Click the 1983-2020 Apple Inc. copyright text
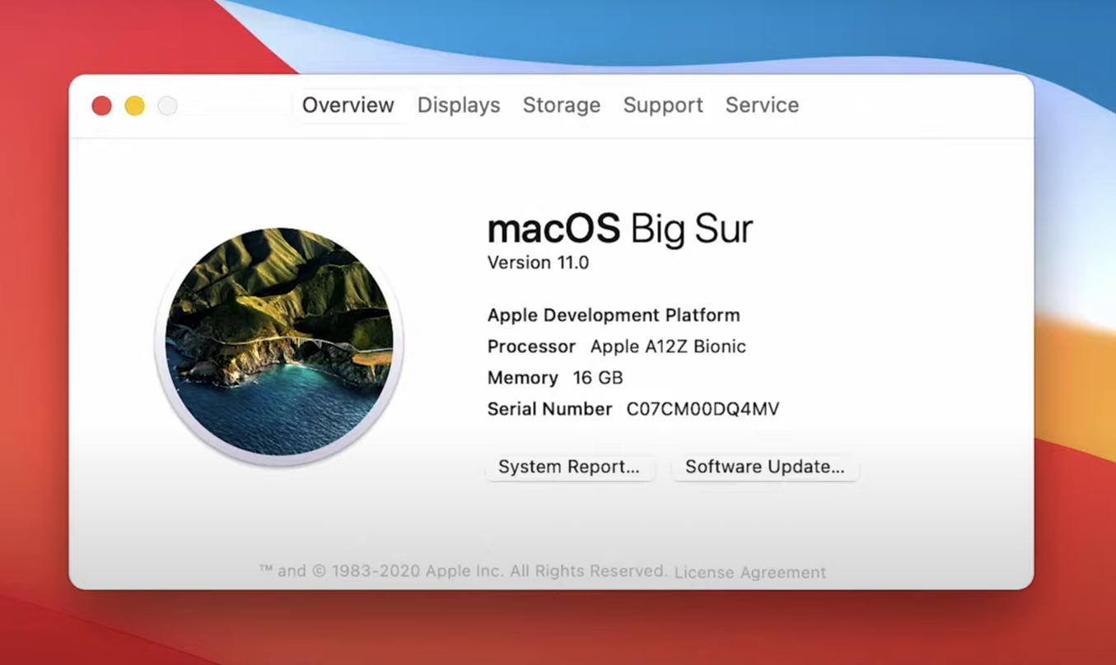This screenshot has width=1116, height=665. [463, 571]
